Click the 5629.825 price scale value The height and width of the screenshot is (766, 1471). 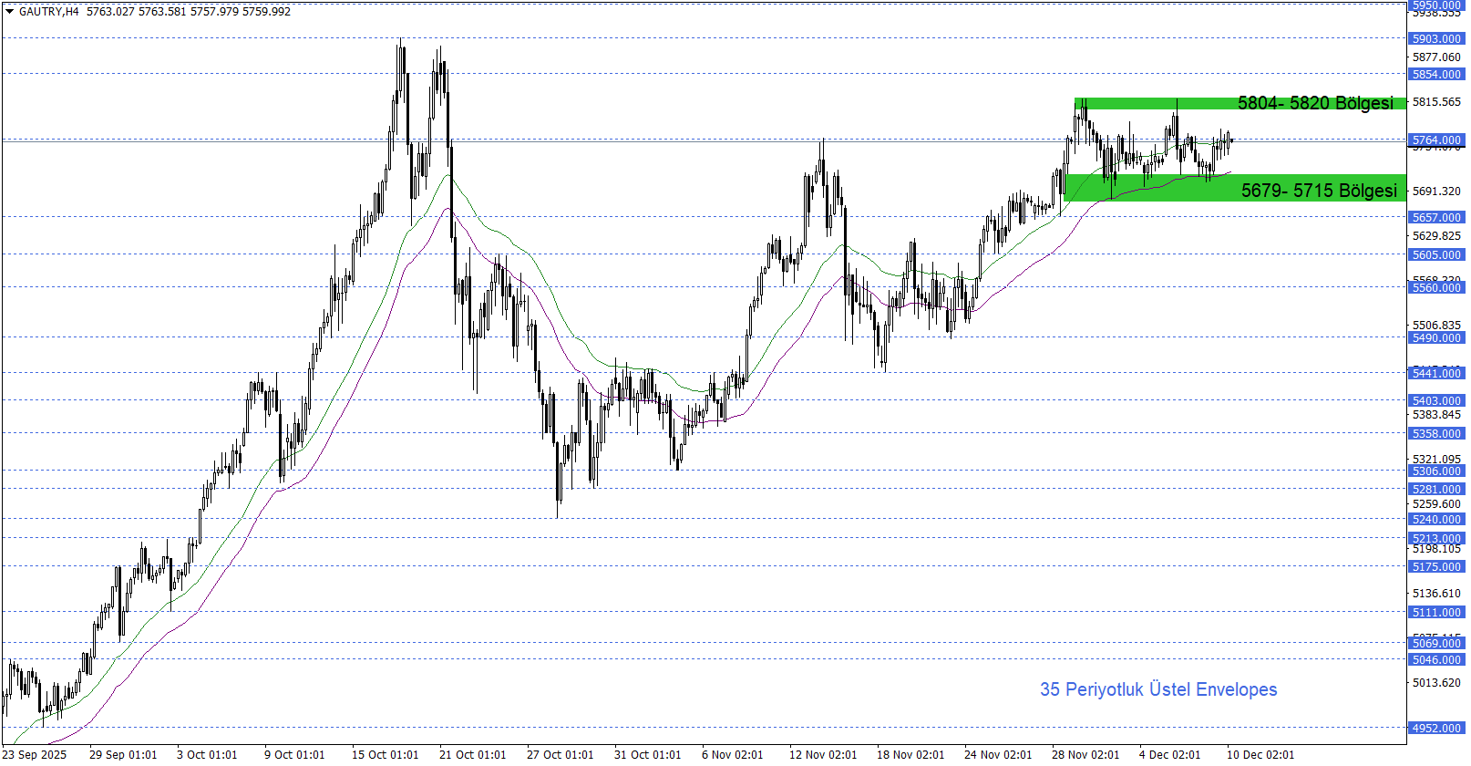pos(1436,235)
